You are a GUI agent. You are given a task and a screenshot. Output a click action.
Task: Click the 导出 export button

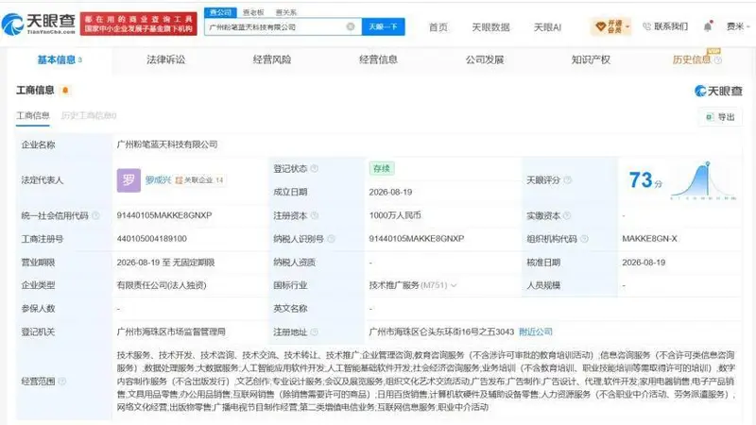(x=720, y=117)
